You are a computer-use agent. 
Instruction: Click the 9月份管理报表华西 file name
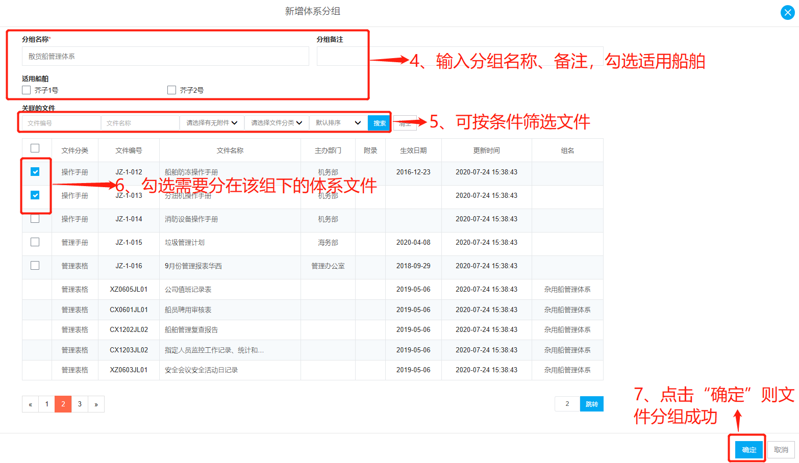pos(193,266)
